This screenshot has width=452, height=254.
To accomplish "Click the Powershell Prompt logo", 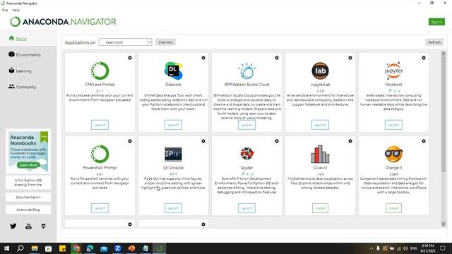I will click(100, 154).
